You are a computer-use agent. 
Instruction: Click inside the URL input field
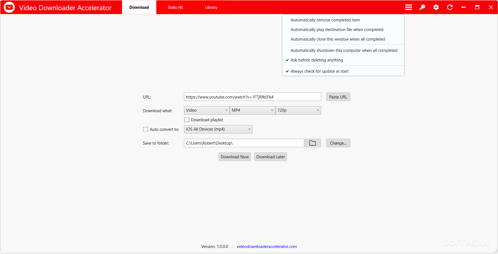(253, 97)
